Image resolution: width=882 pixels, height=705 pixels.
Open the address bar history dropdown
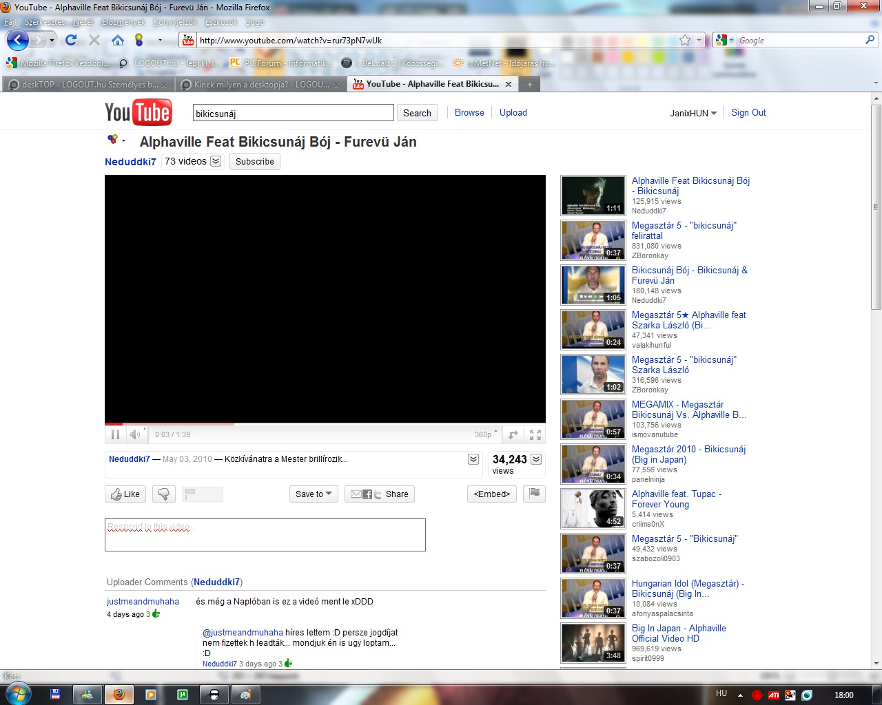pyautogui.click(x=699, y=40)
